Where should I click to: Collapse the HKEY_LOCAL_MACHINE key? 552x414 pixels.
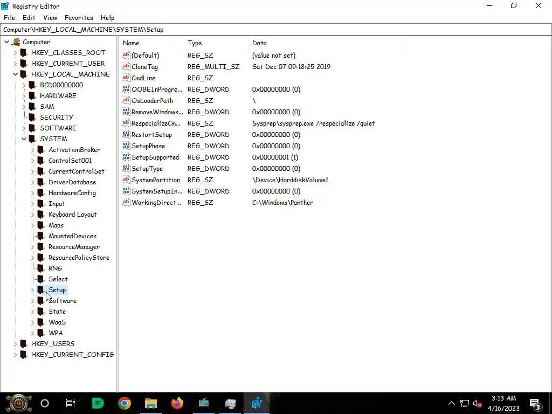(15, 74)
